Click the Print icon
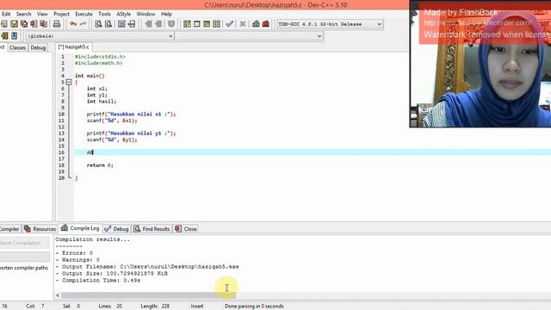Screen dimensions: 551x310 (57, 24)
